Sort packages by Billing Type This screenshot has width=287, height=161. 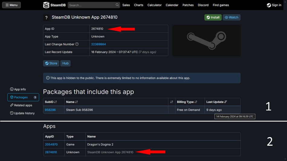point(187,102)
